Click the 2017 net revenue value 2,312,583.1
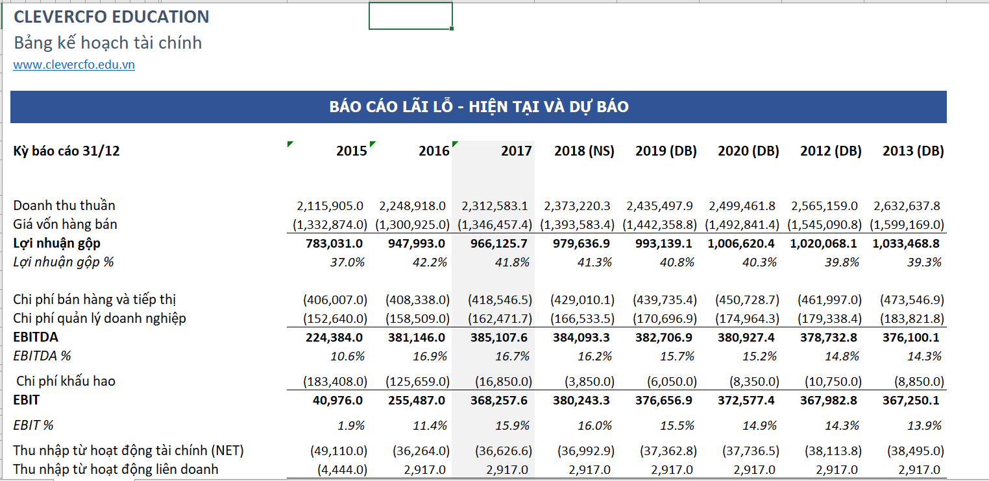The height and width of the screenshot is (481, 989). [494, 206]
